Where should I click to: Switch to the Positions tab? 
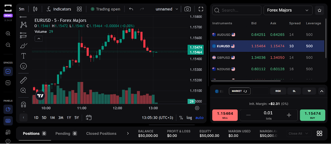click(x=35, y=133)
